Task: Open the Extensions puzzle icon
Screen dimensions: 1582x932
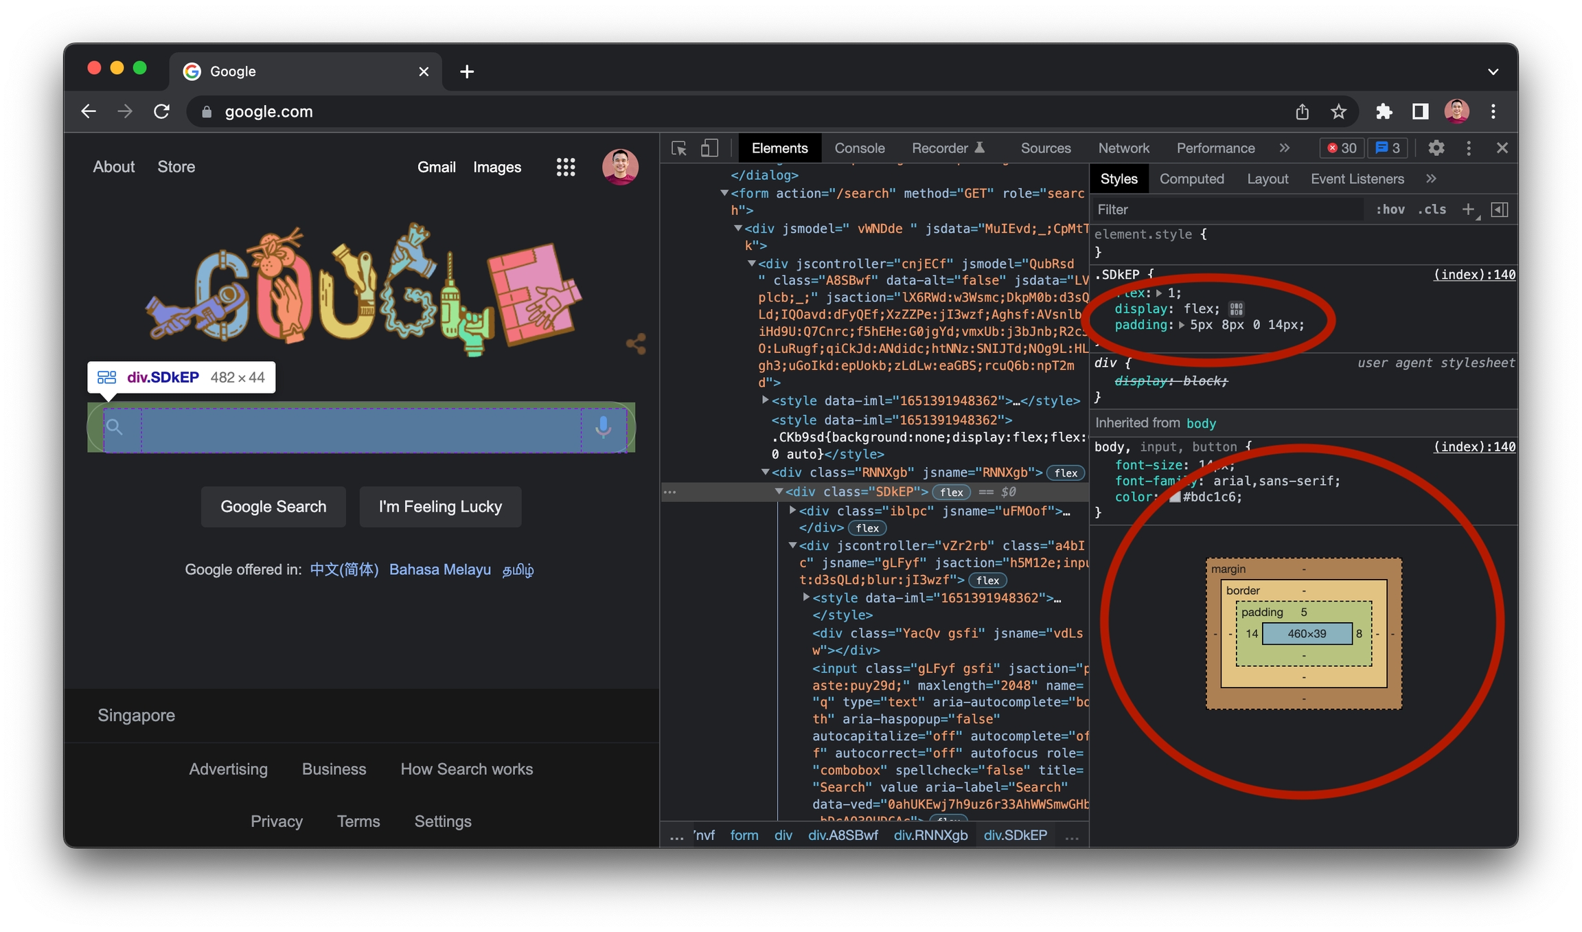Action: [x=1384, y=111]
